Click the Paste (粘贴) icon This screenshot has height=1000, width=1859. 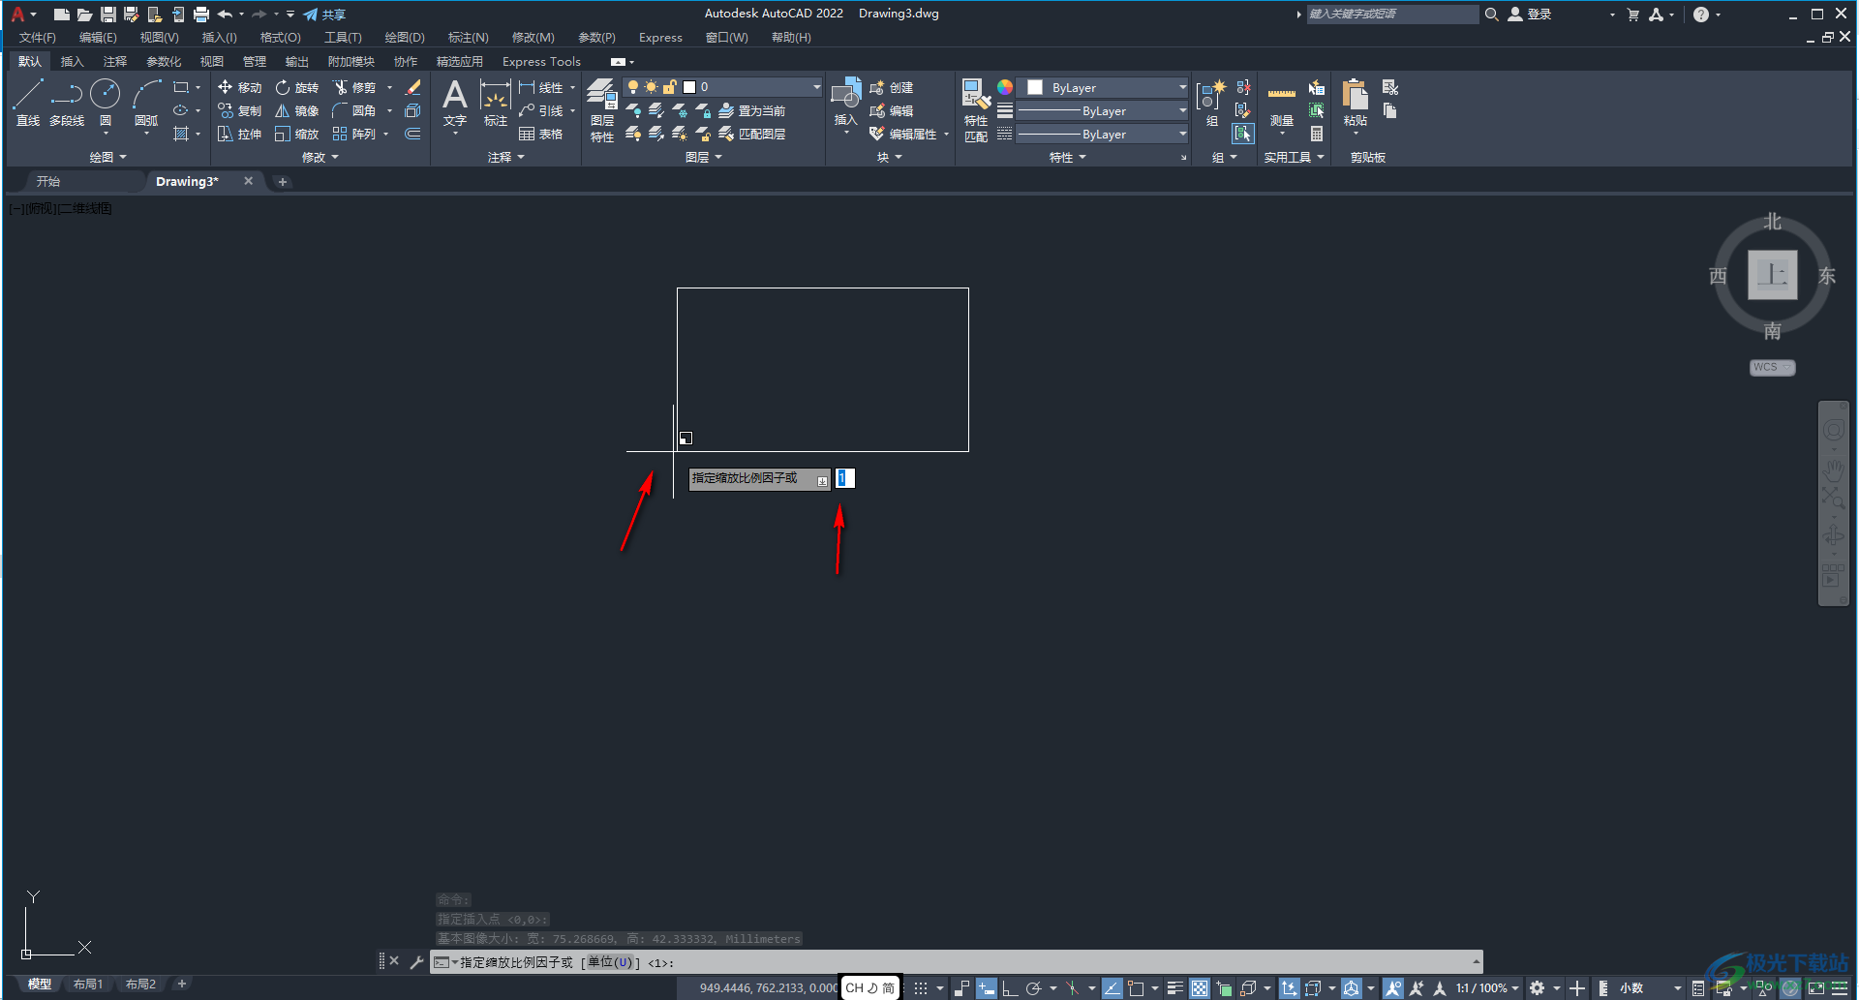(x=1356, y=103)
